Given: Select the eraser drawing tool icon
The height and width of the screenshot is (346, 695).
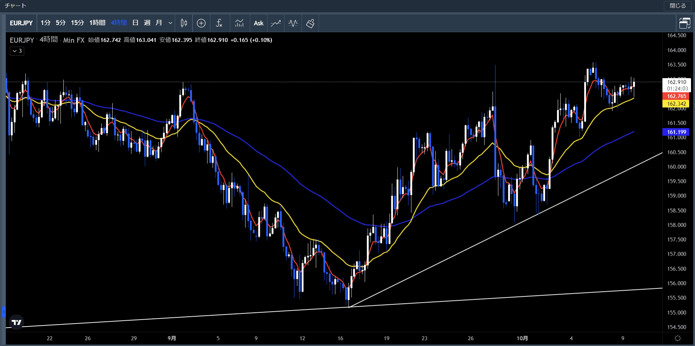Looking at the screenshot, I should [310, 23].
